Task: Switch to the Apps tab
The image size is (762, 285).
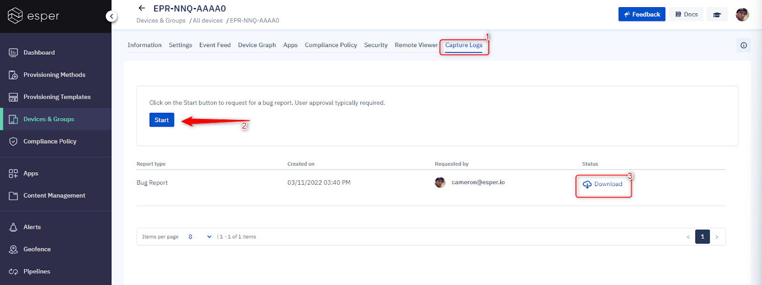Action: tap(290, 45)
